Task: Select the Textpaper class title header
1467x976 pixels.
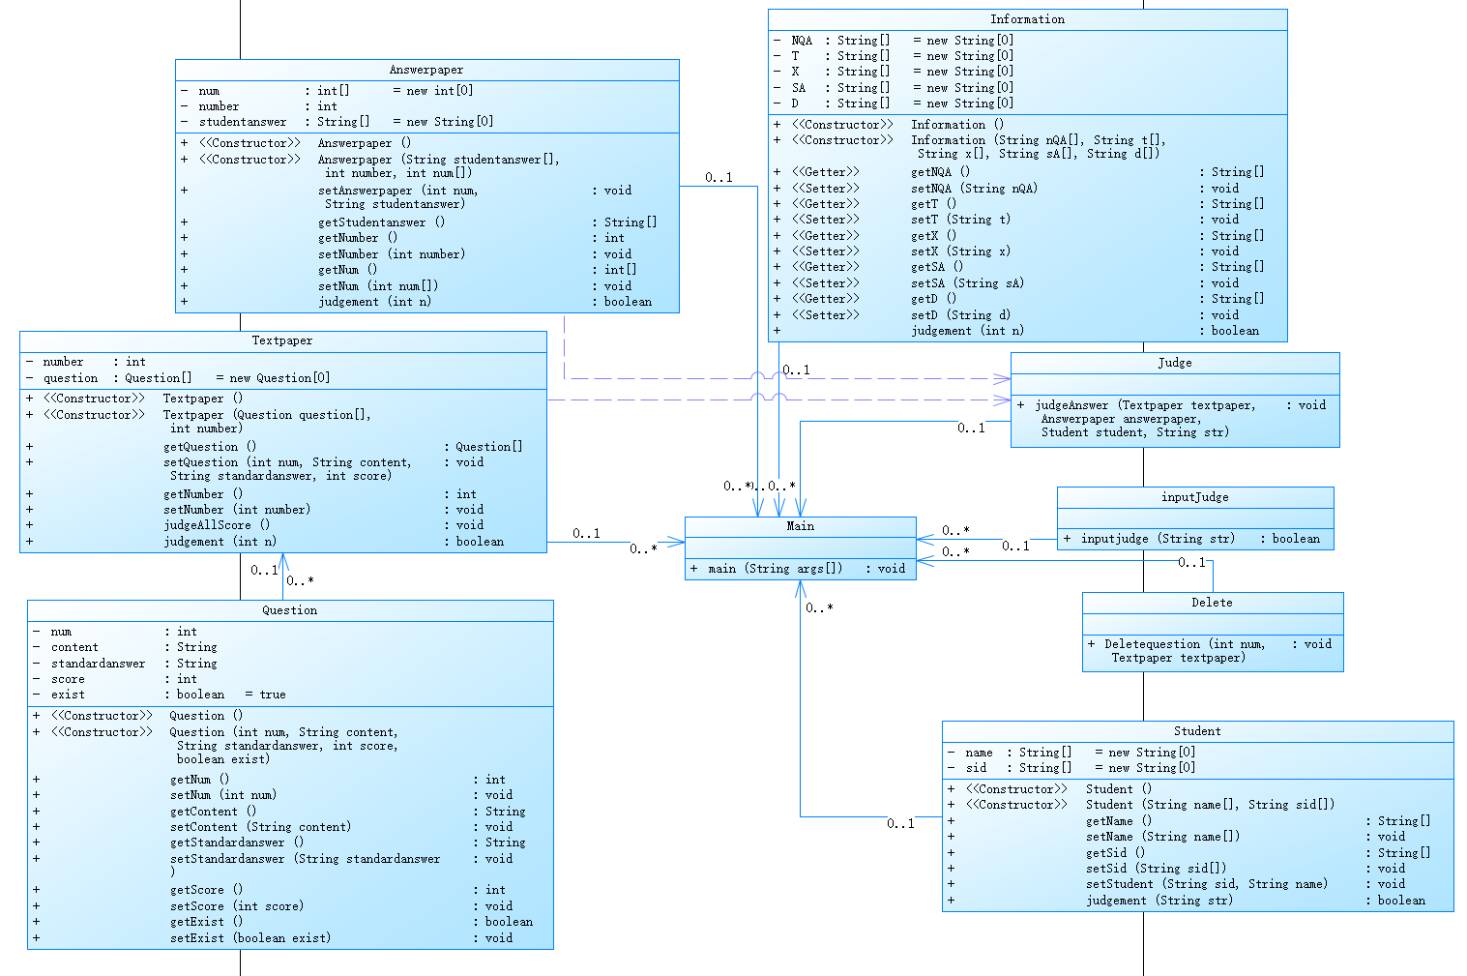Action: 282,340
